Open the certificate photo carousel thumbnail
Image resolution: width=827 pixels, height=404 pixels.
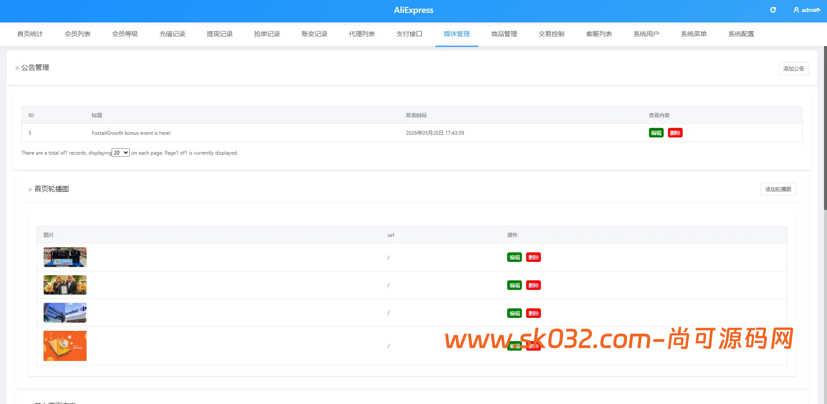[x=65, y=285]
